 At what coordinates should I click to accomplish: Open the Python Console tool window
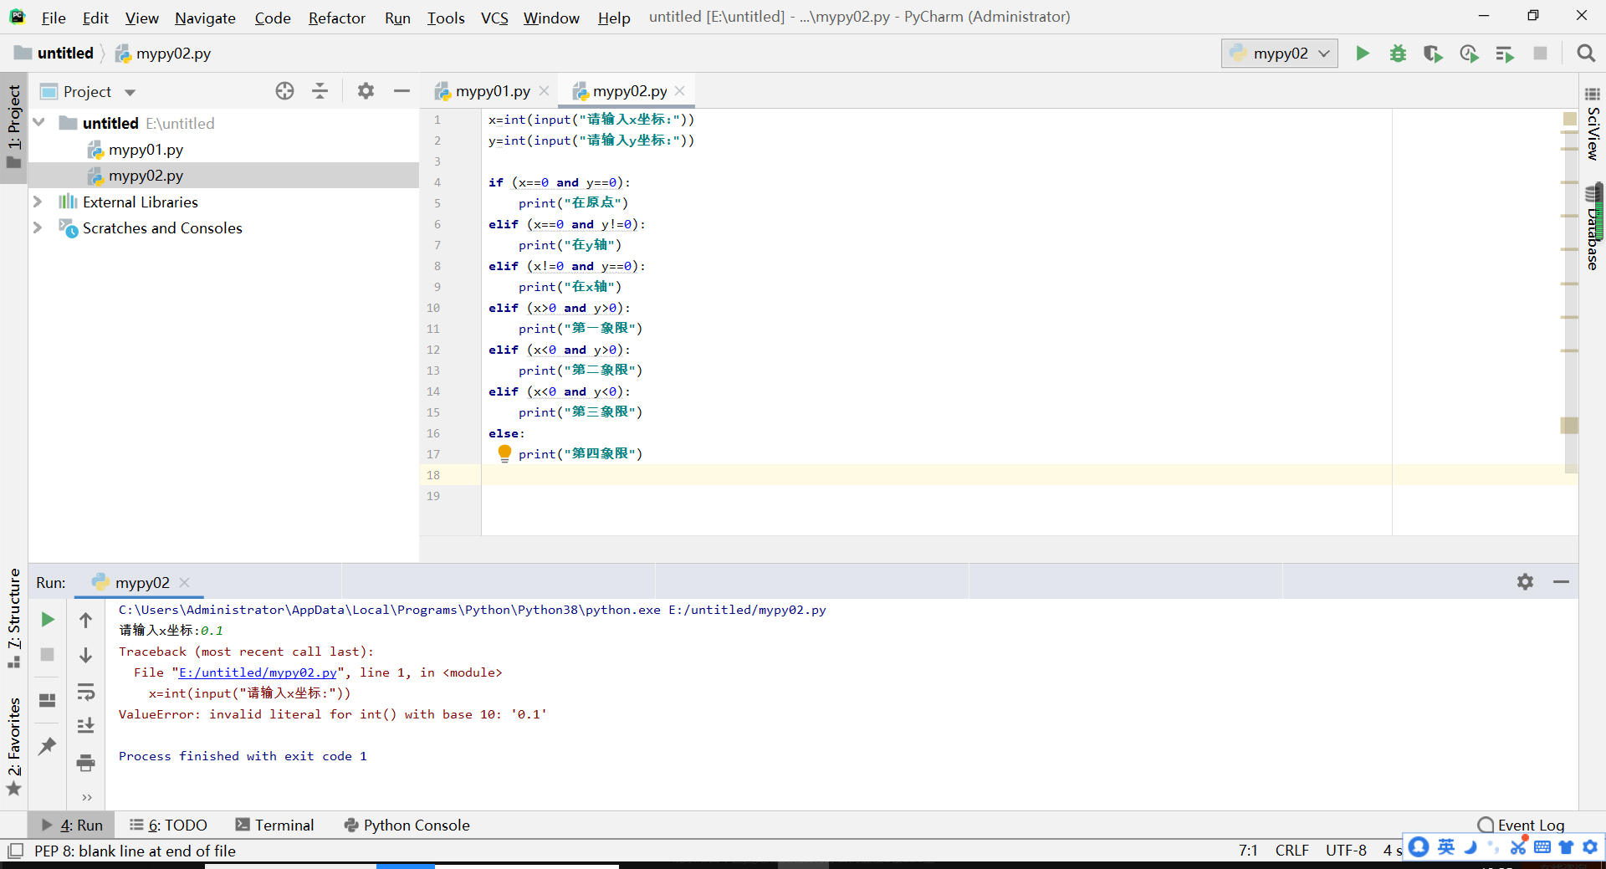tap(407, 825)
